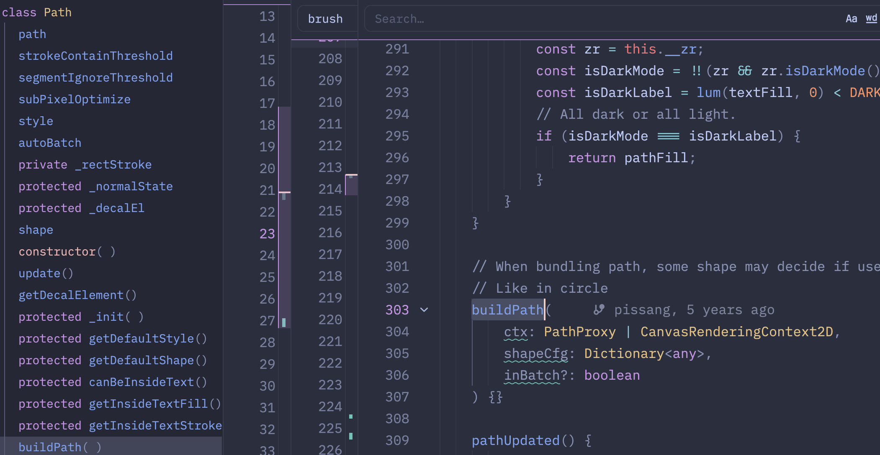Open the pissang, 5 years ago blame annotation

coord(694,310)
